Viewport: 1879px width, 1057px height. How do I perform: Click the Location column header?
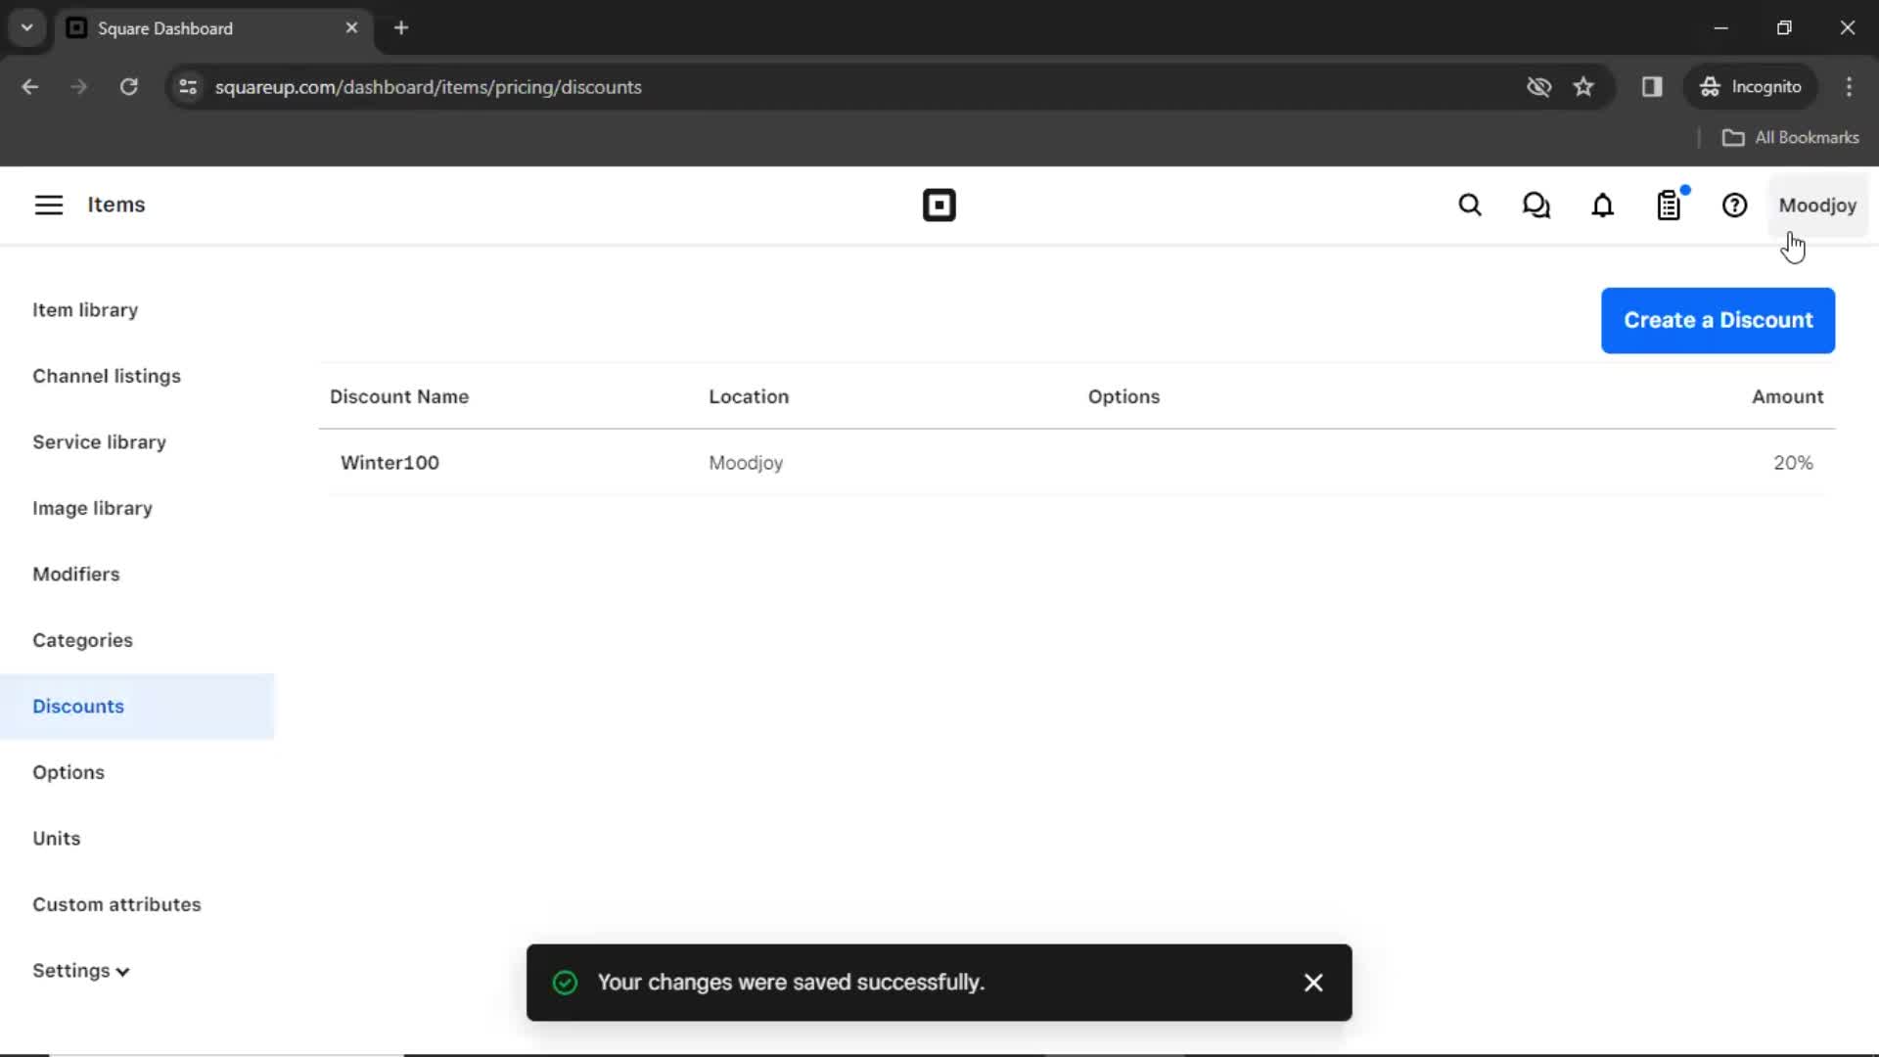coord(749,396)
